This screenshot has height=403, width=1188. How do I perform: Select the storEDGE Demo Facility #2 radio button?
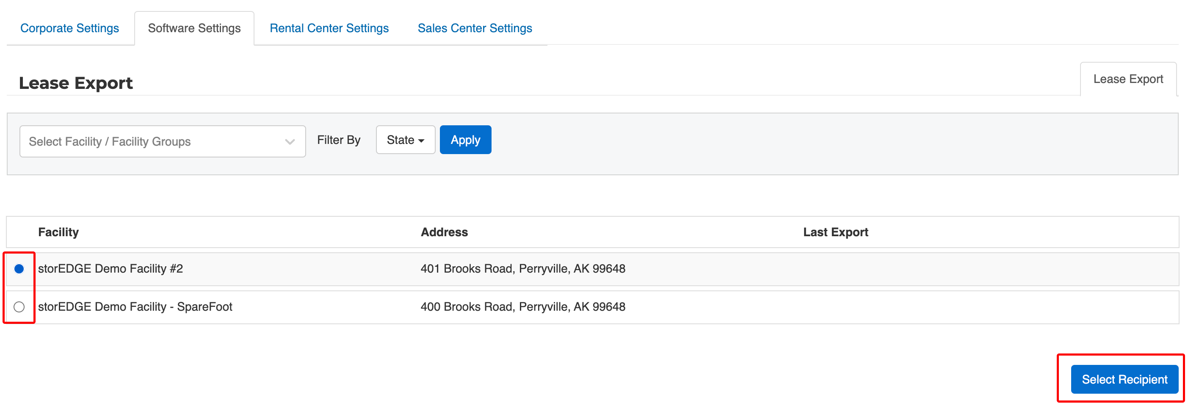point(19,269)
